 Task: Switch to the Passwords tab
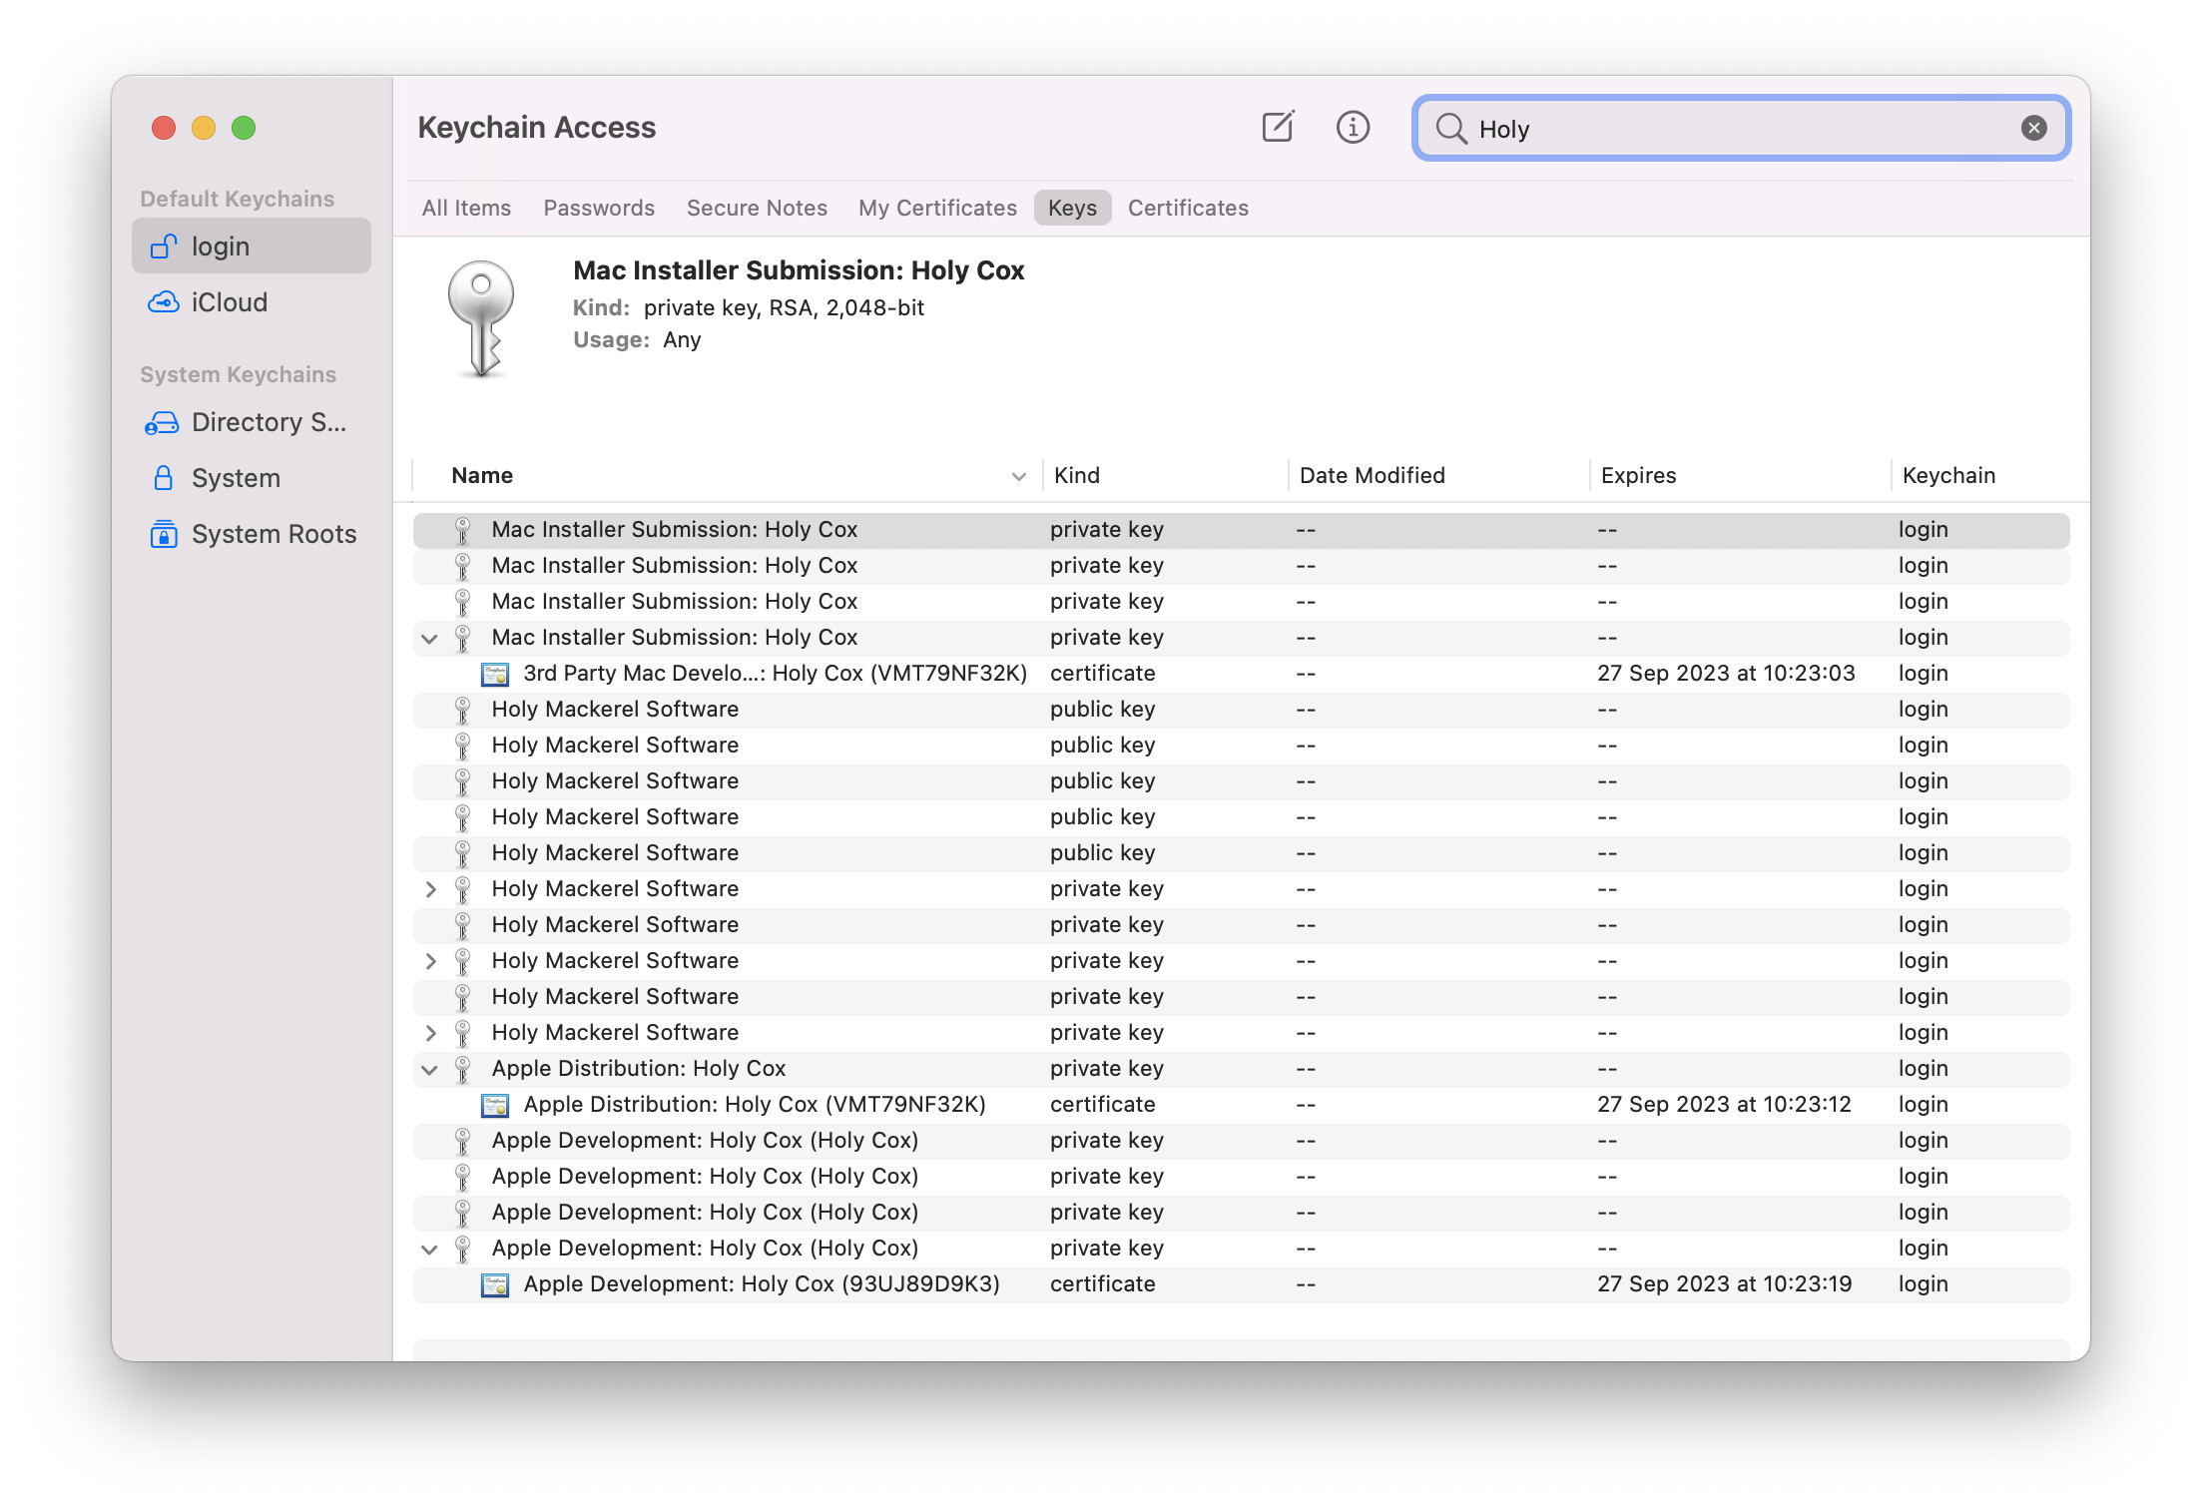click(x=599, y=208)
